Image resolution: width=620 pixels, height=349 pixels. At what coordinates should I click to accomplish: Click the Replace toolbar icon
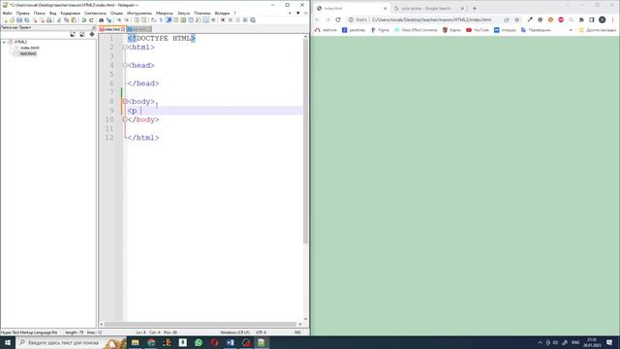[108, 19]
